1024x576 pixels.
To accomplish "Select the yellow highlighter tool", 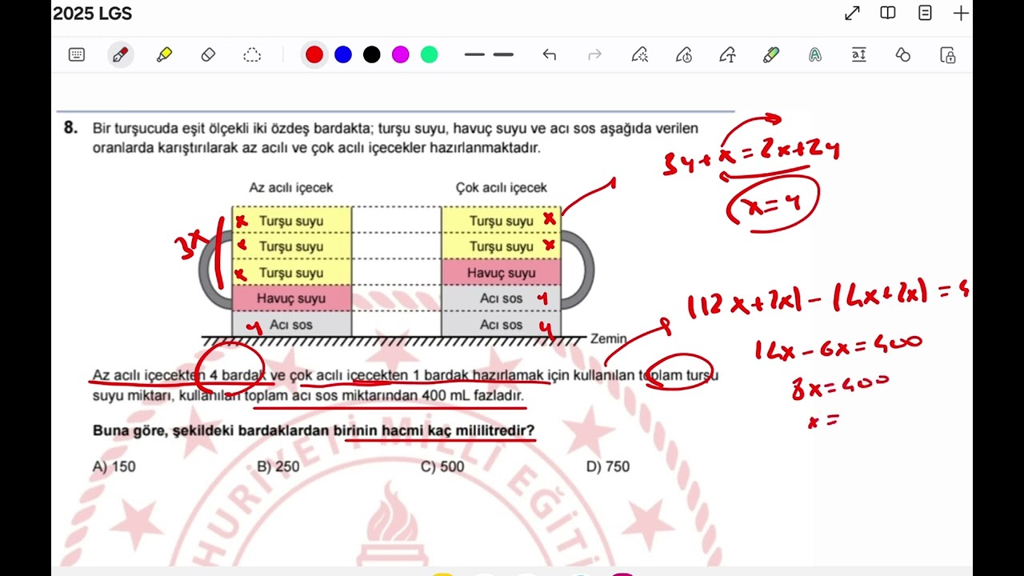I will coord(164,55).
